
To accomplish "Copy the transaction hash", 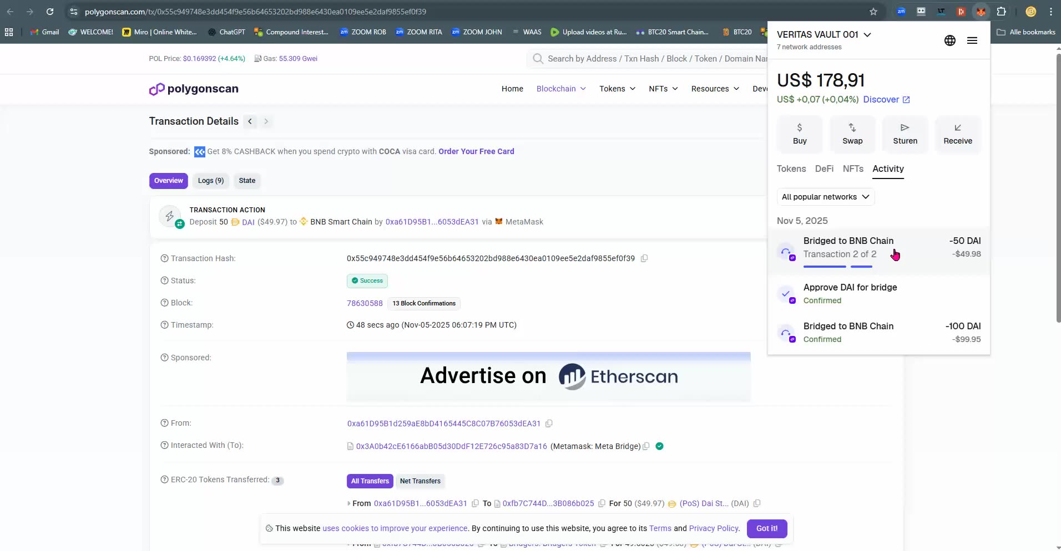I will click(x=644, y=258).
